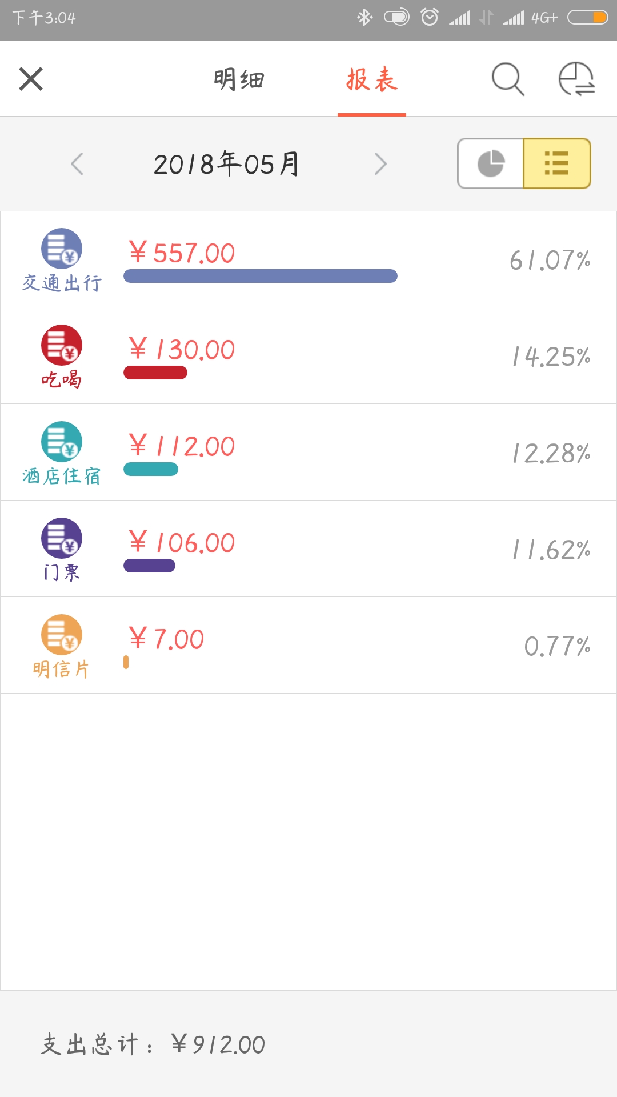This screenshot has height=1097, width=617.
Task: Switch to pie chart view
Action: pyautogui.click(x=491, y=163)
